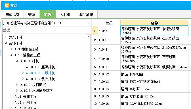Viewport: 191px width, 109px height.
Task: Select code cell A10-14
Action: pyautogui.click(x=109, y=89)
